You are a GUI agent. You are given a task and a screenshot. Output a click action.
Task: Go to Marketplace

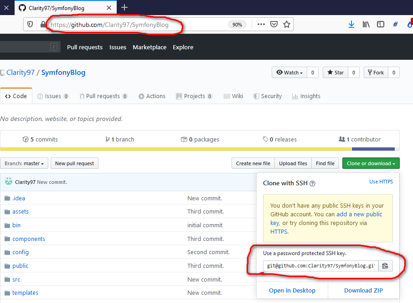pos(150,47)
